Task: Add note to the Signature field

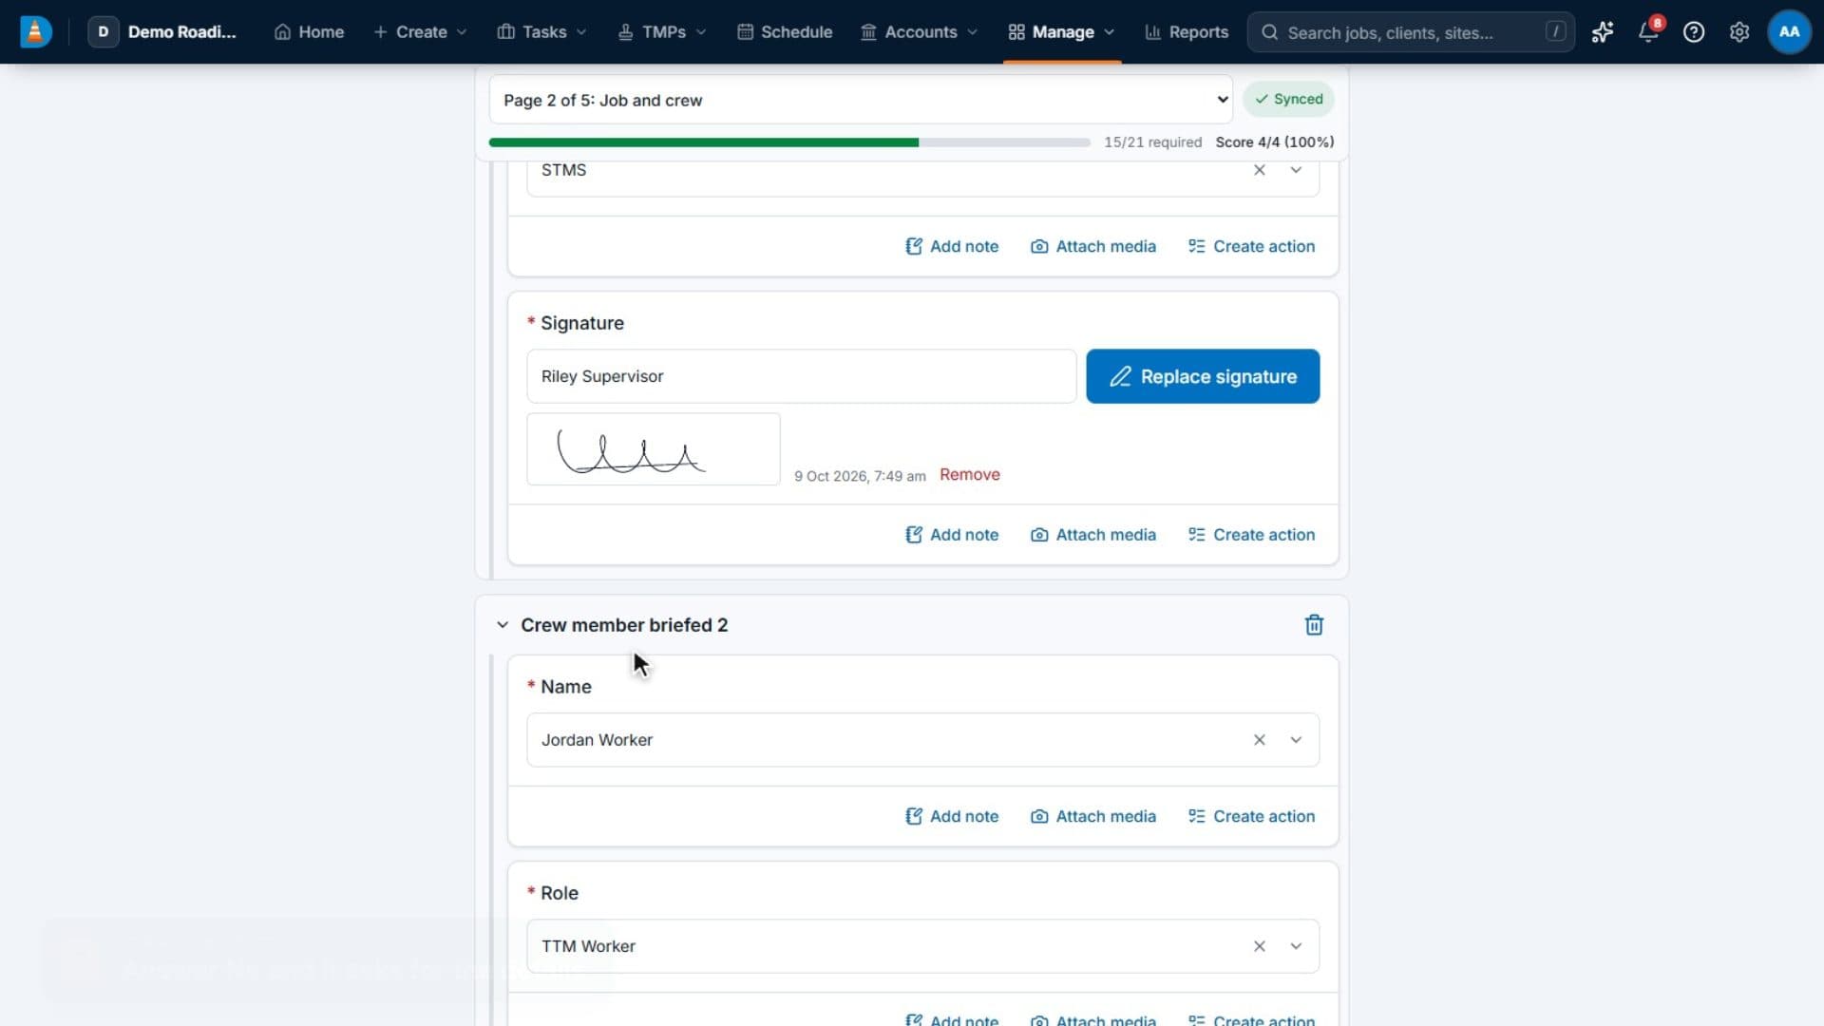Action: (952, 535)
